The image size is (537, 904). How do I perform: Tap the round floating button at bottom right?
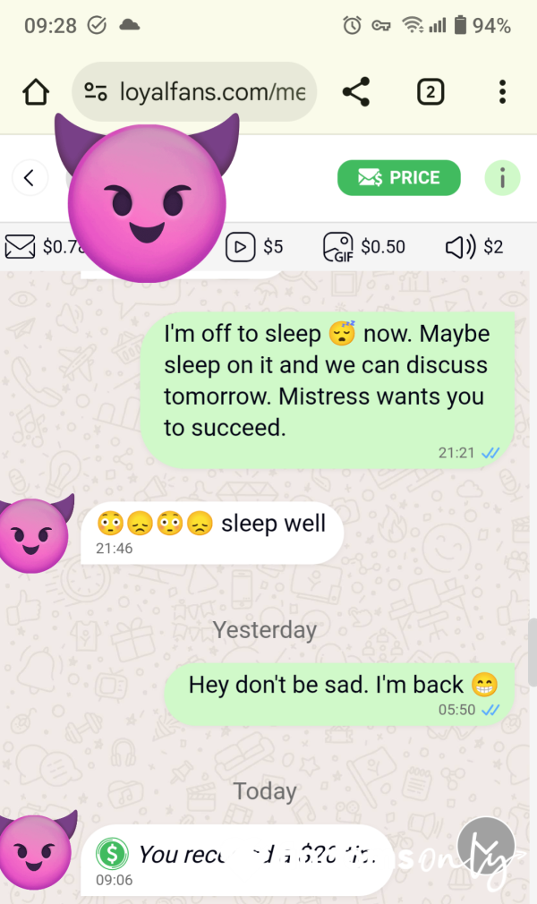pyautogui.click(x=486, y=846)
